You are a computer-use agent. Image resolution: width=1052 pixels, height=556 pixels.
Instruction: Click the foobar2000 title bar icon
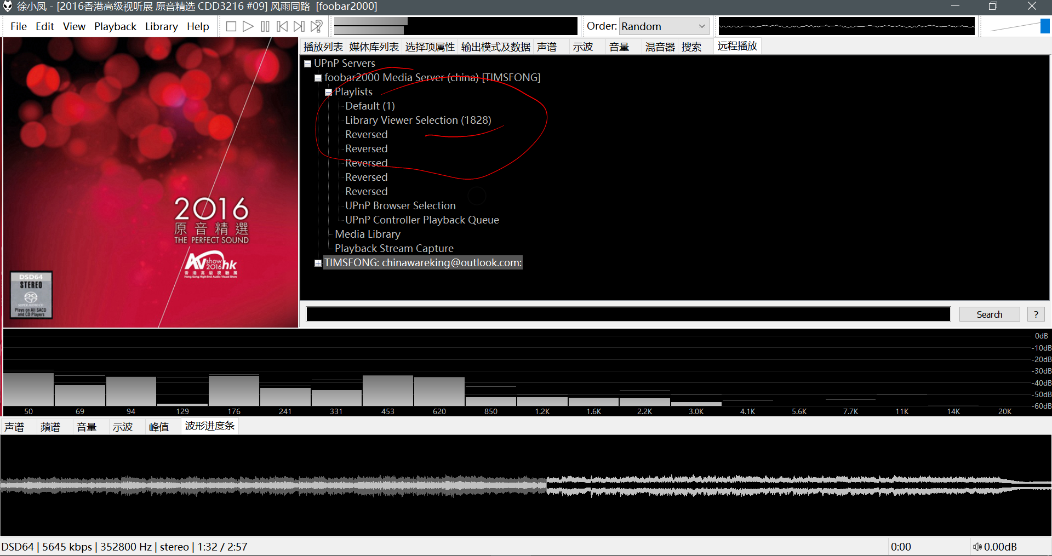(x=8, y=7)
